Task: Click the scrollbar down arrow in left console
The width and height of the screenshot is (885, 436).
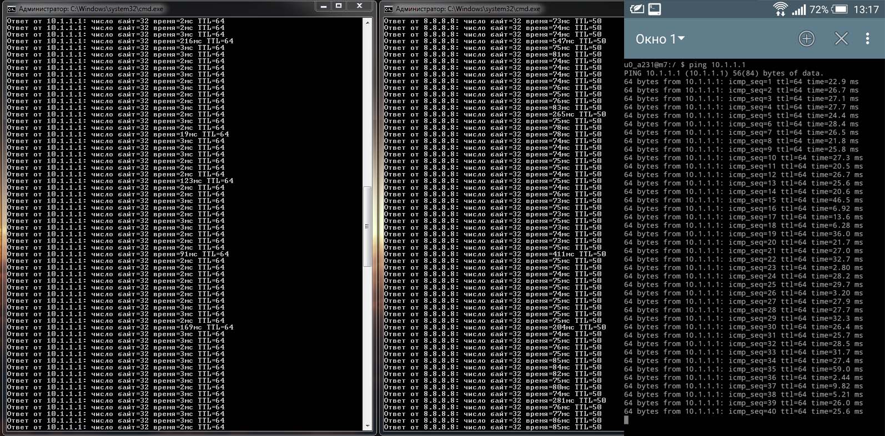Action: coord(367,426)
